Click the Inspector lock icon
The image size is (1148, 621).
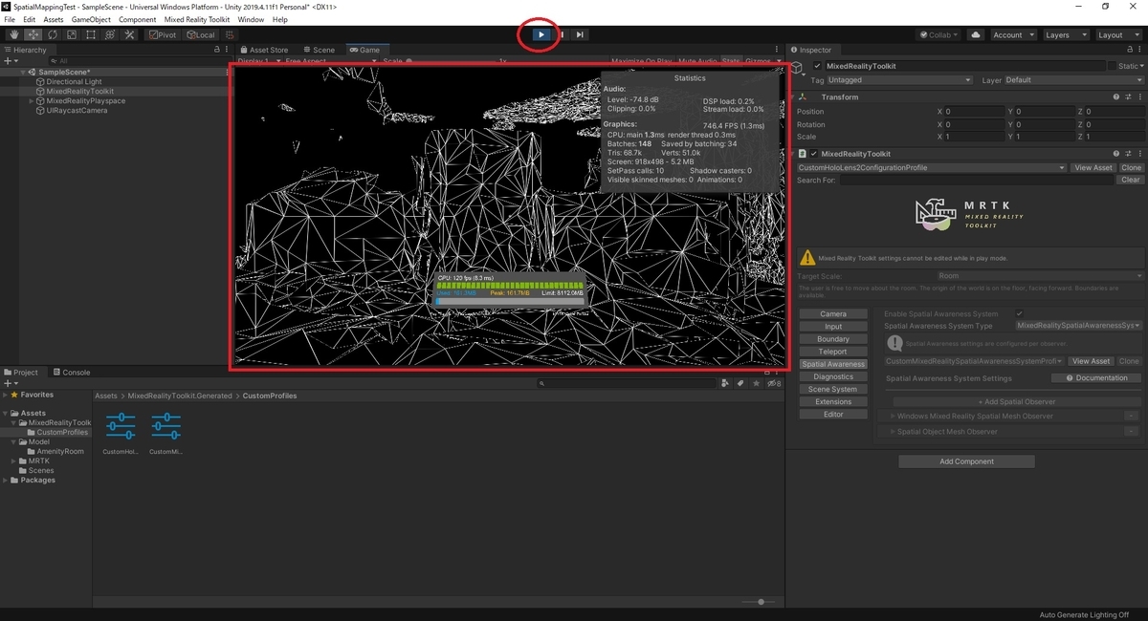pos(1129,50)
